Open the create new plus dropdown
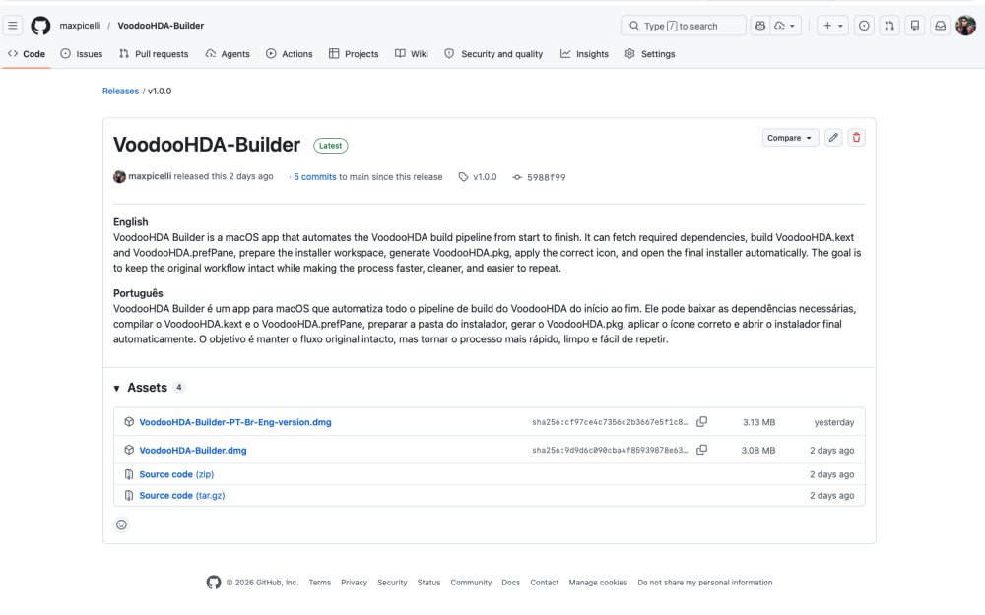985x615 pixels. (833, 26)
